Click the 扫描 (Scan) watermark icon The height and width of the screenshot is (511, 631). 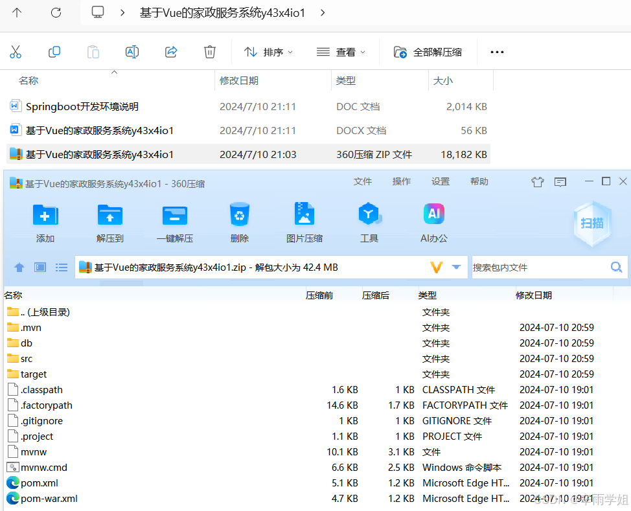point(591,222)
